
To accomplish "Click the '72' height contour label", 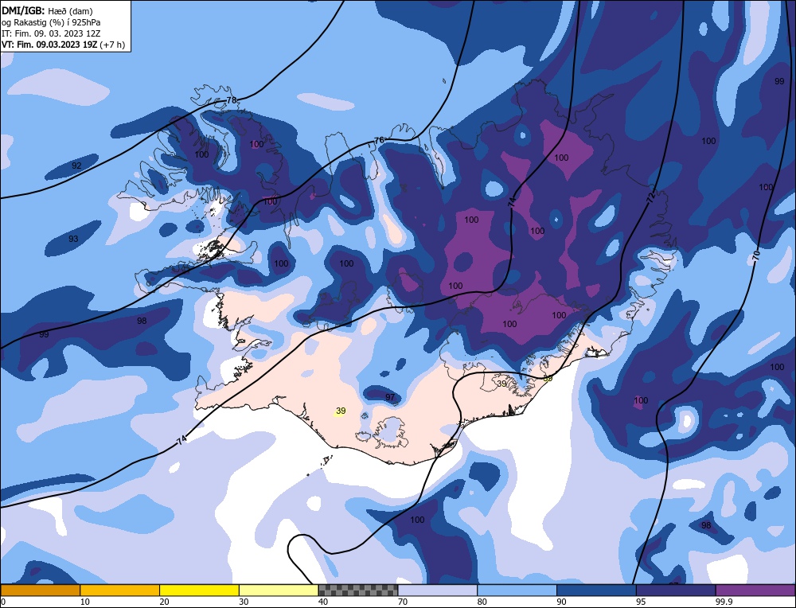I will click(651, 197).
